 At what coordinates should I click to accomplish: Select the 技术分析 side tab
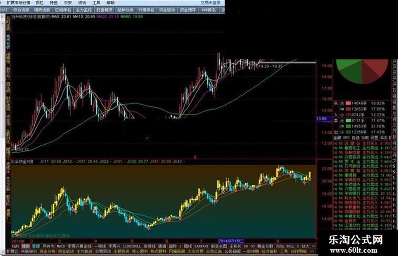coord(8,42)
